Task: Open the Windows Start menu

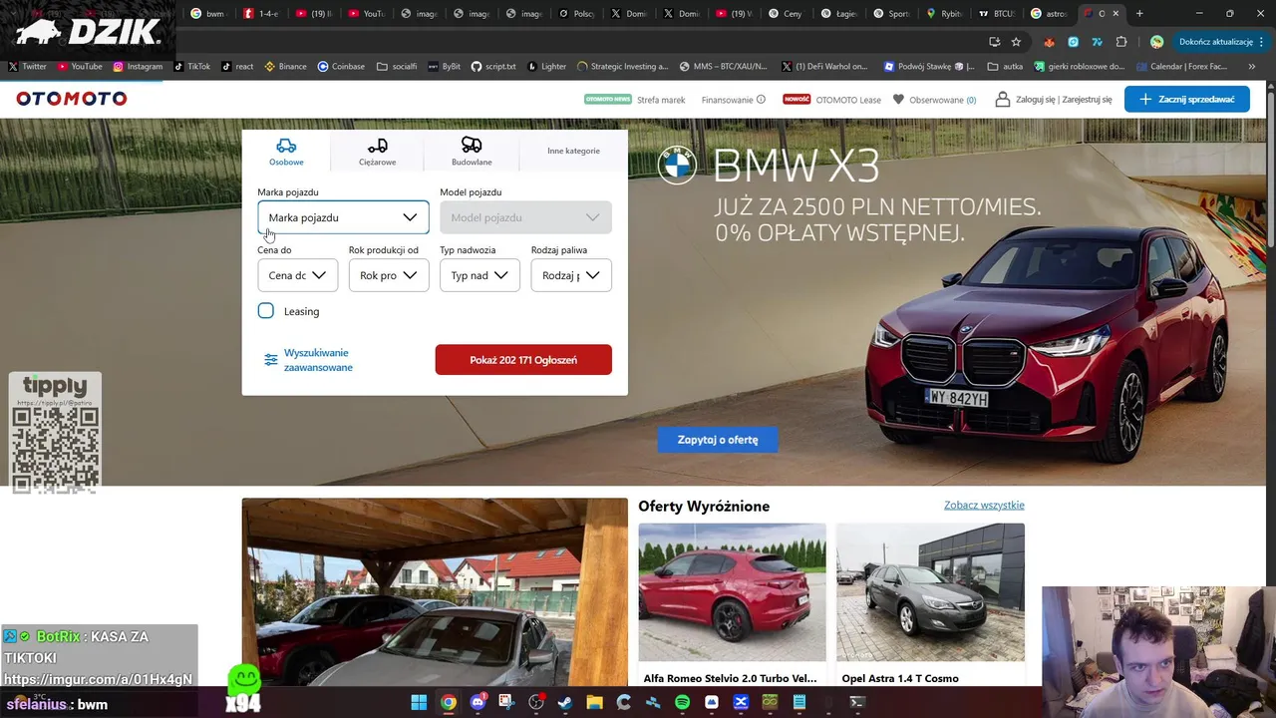Action: tap(419, 702)
